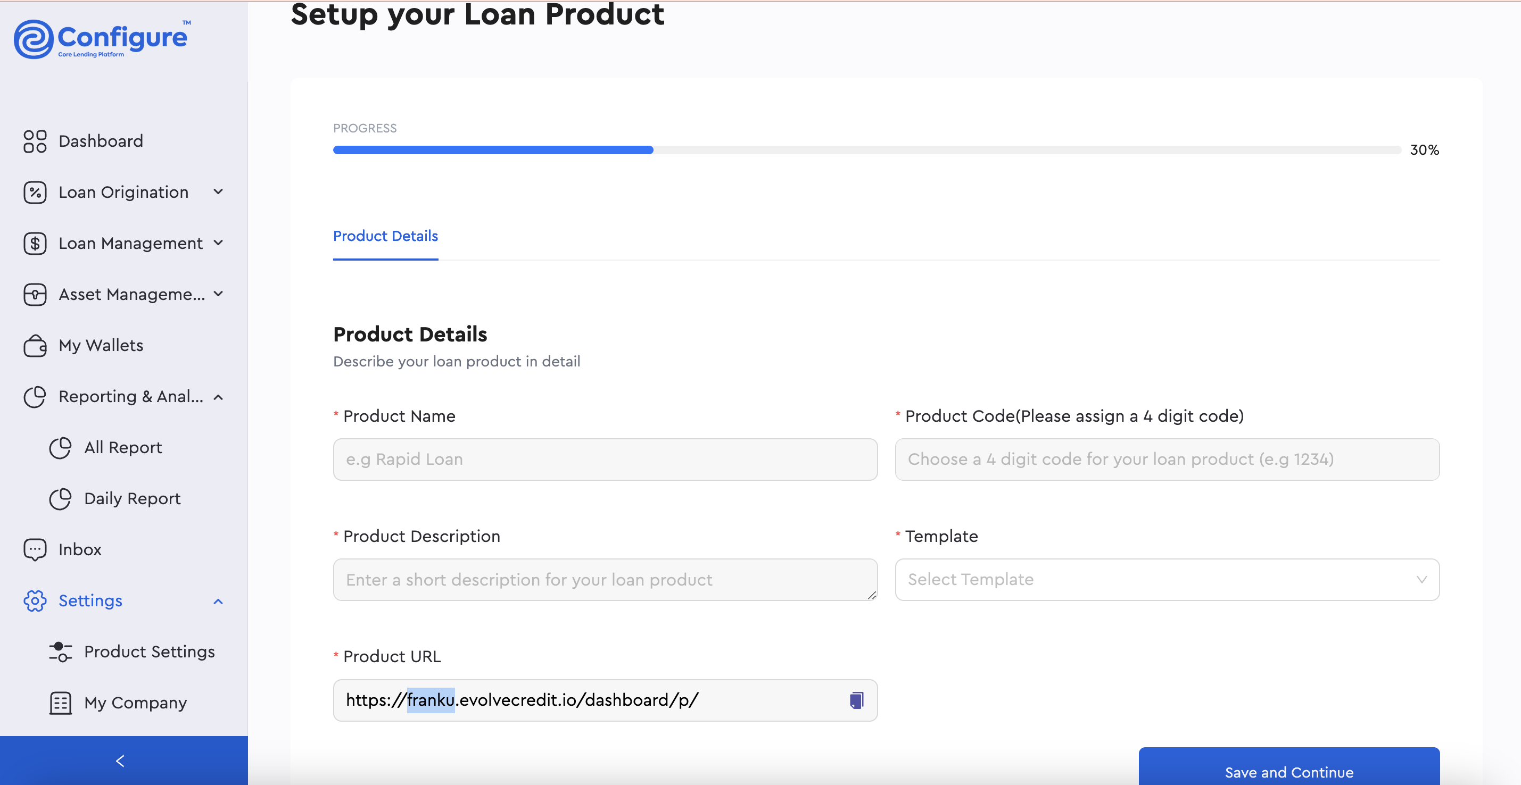Expand the Loan Management section

(218, 243)
